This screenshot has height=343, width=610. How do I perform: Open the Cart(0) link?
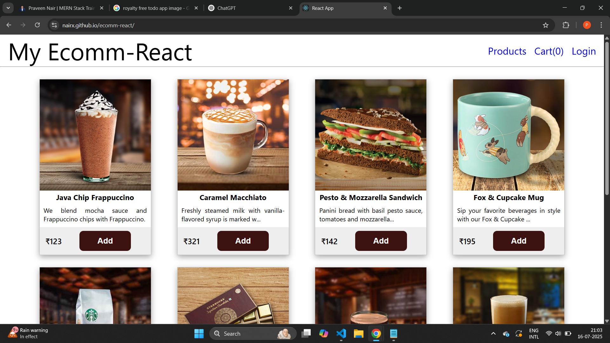(x=549, y=51)
